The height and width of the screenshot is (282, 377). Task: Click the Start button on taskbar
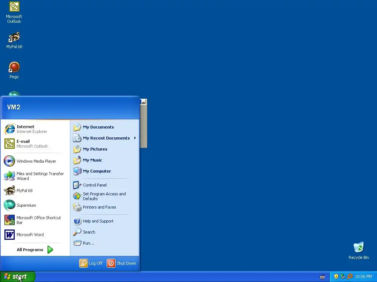pos(18,277)
